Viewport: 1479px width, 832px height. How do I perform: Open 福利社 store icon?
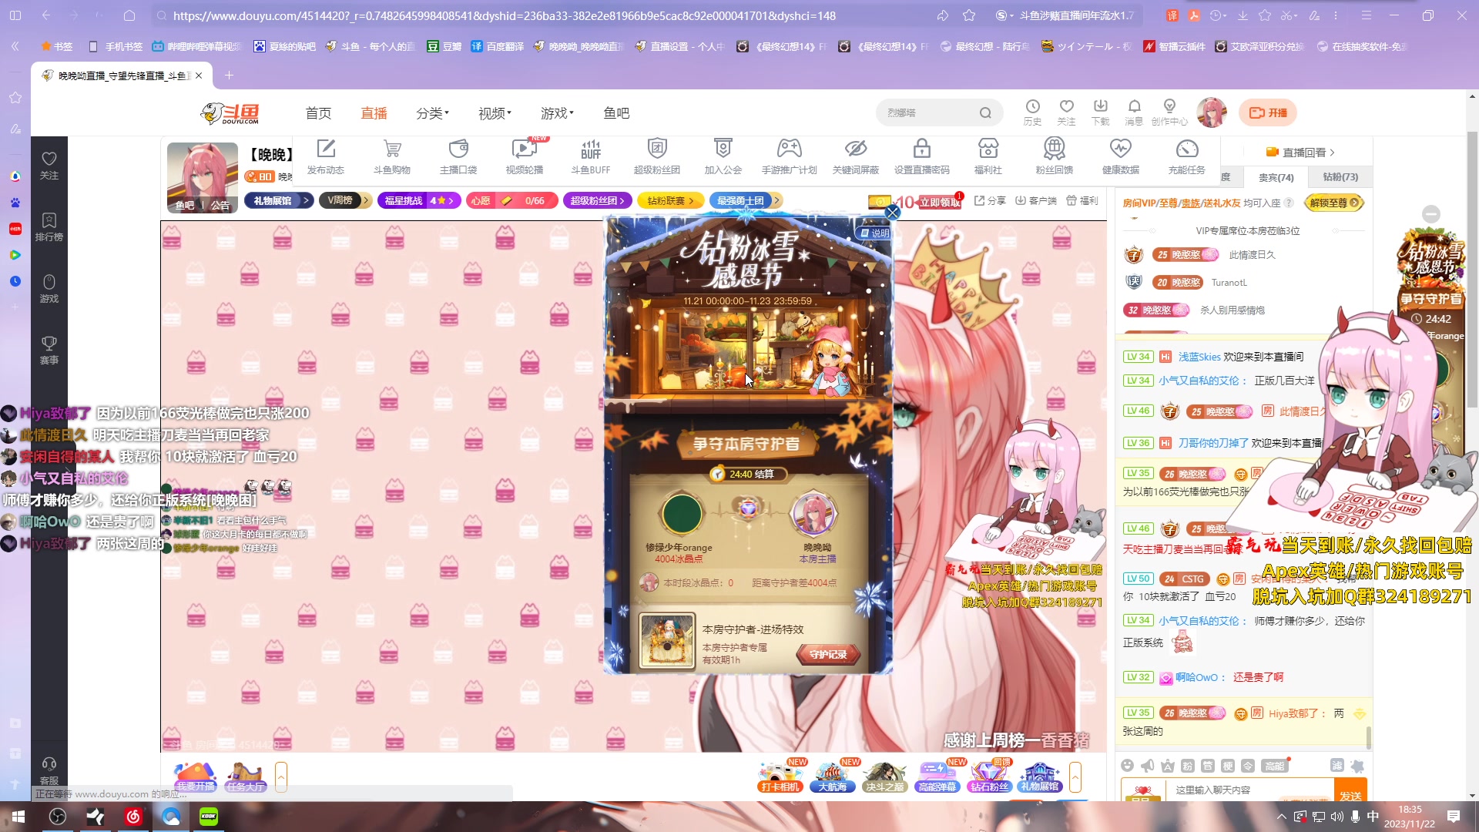(x=988, y=156)
